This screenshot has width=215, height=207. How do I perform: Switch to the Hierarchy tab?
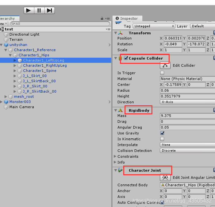[9, 18]
